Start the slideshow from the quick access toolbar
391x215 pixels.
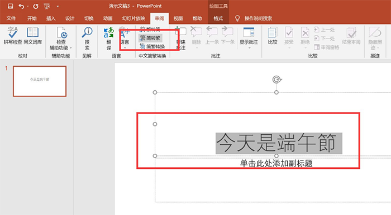(x=47, y=6)
